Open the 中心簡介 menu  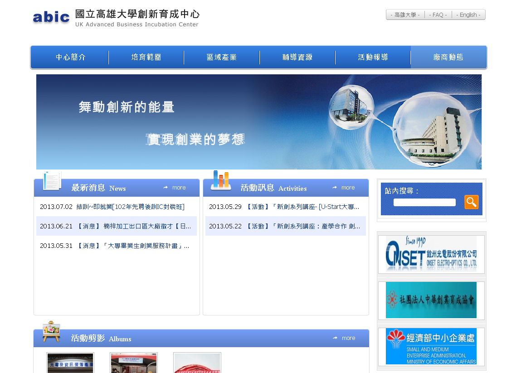(70, 58)
